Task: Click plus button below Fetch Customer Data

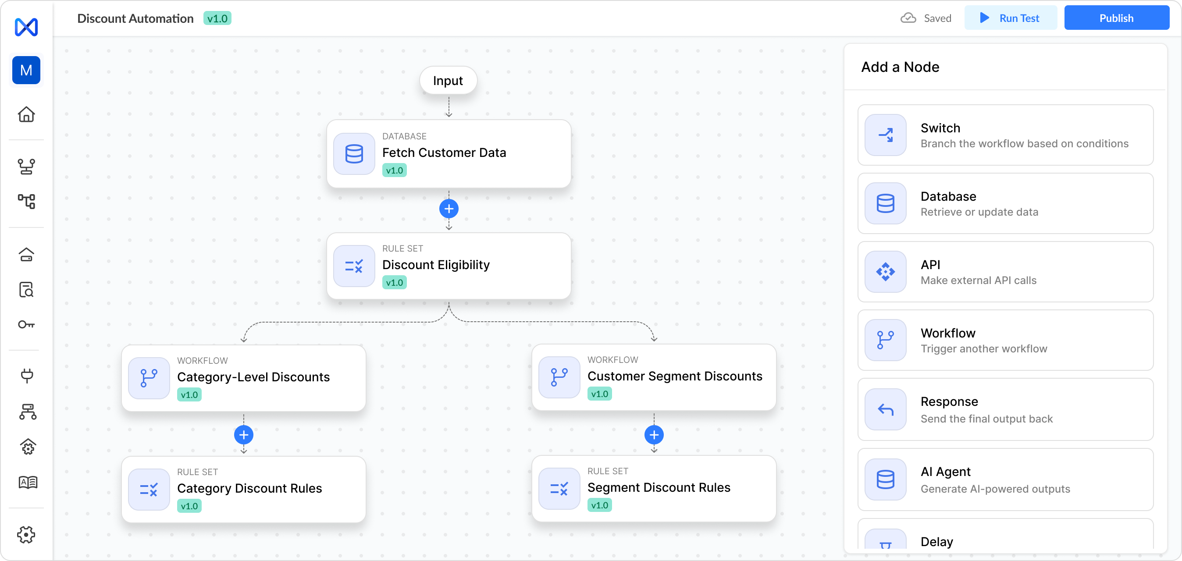Action: (x=449, y=209)
